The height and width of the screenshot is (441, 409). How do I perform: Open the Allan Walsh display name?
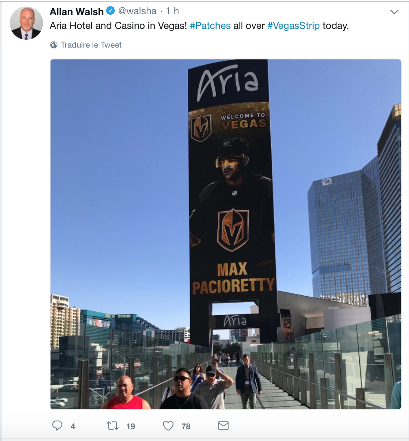[77, 11]
